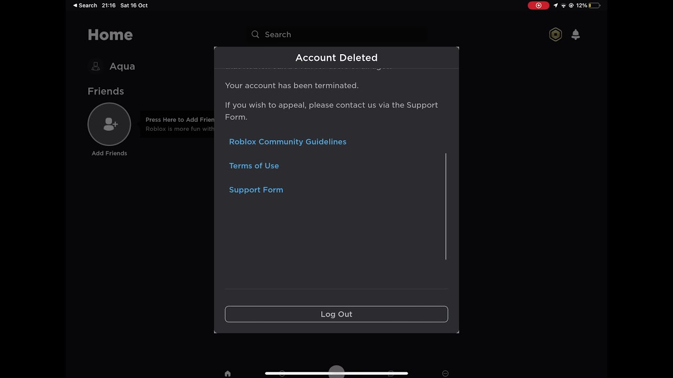673x378 pixels.
Task: Click the Log Out button
Action: 336,314
